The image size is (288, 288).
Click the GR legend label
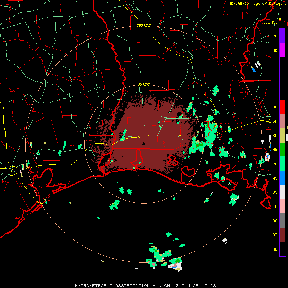coord(275,121)
